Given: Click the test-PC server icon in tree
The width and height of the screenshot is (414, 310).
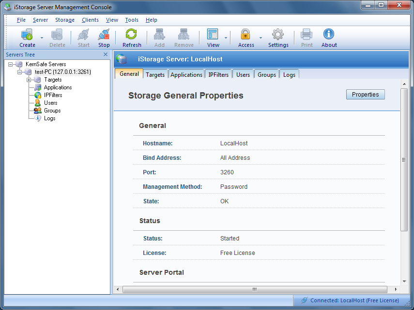Looking at the screenshot, I should tap(28, 72).
